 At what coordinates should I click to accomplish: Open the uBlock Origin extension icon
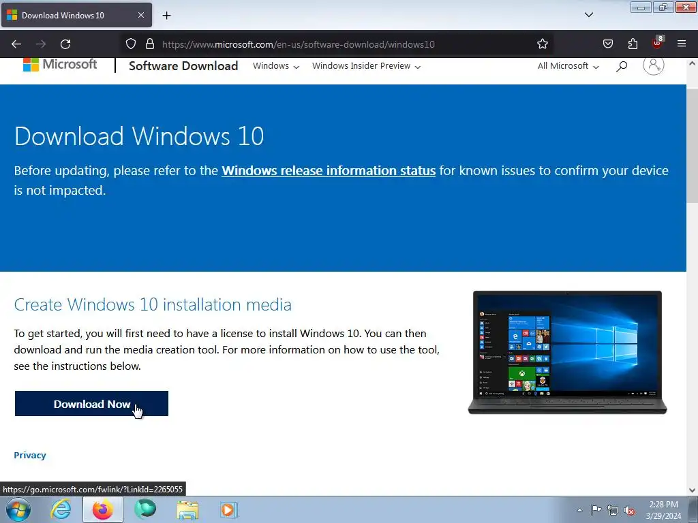(x=658, y=43)
